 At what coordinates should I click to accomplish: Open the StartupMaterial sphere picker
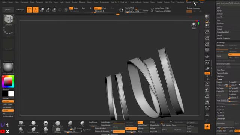[x=8, y=68]
